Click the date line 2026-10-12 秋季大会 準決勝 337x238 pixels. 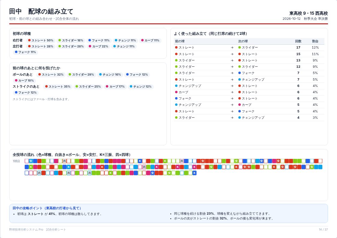coord(305,19)
